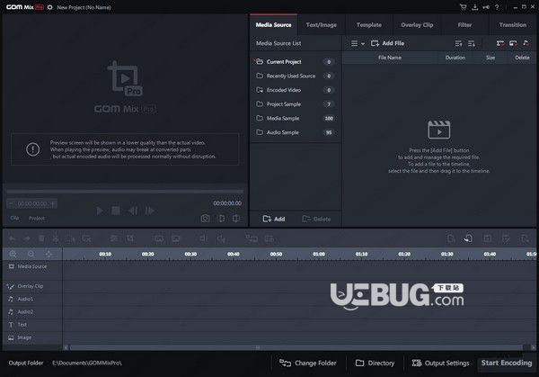Click the Add File button

(387, 43)
